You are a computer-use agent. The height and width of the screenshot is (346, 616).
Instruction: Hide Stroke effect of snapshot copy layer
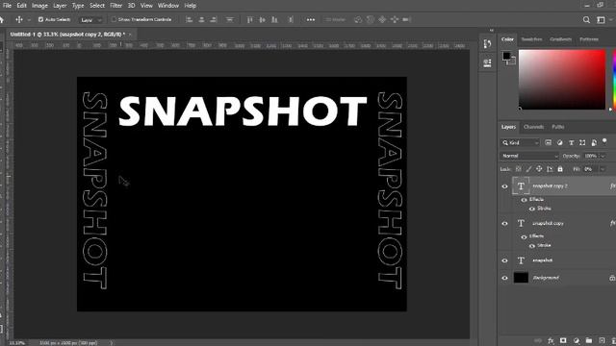pyautogui.click(x=532, y=246)
